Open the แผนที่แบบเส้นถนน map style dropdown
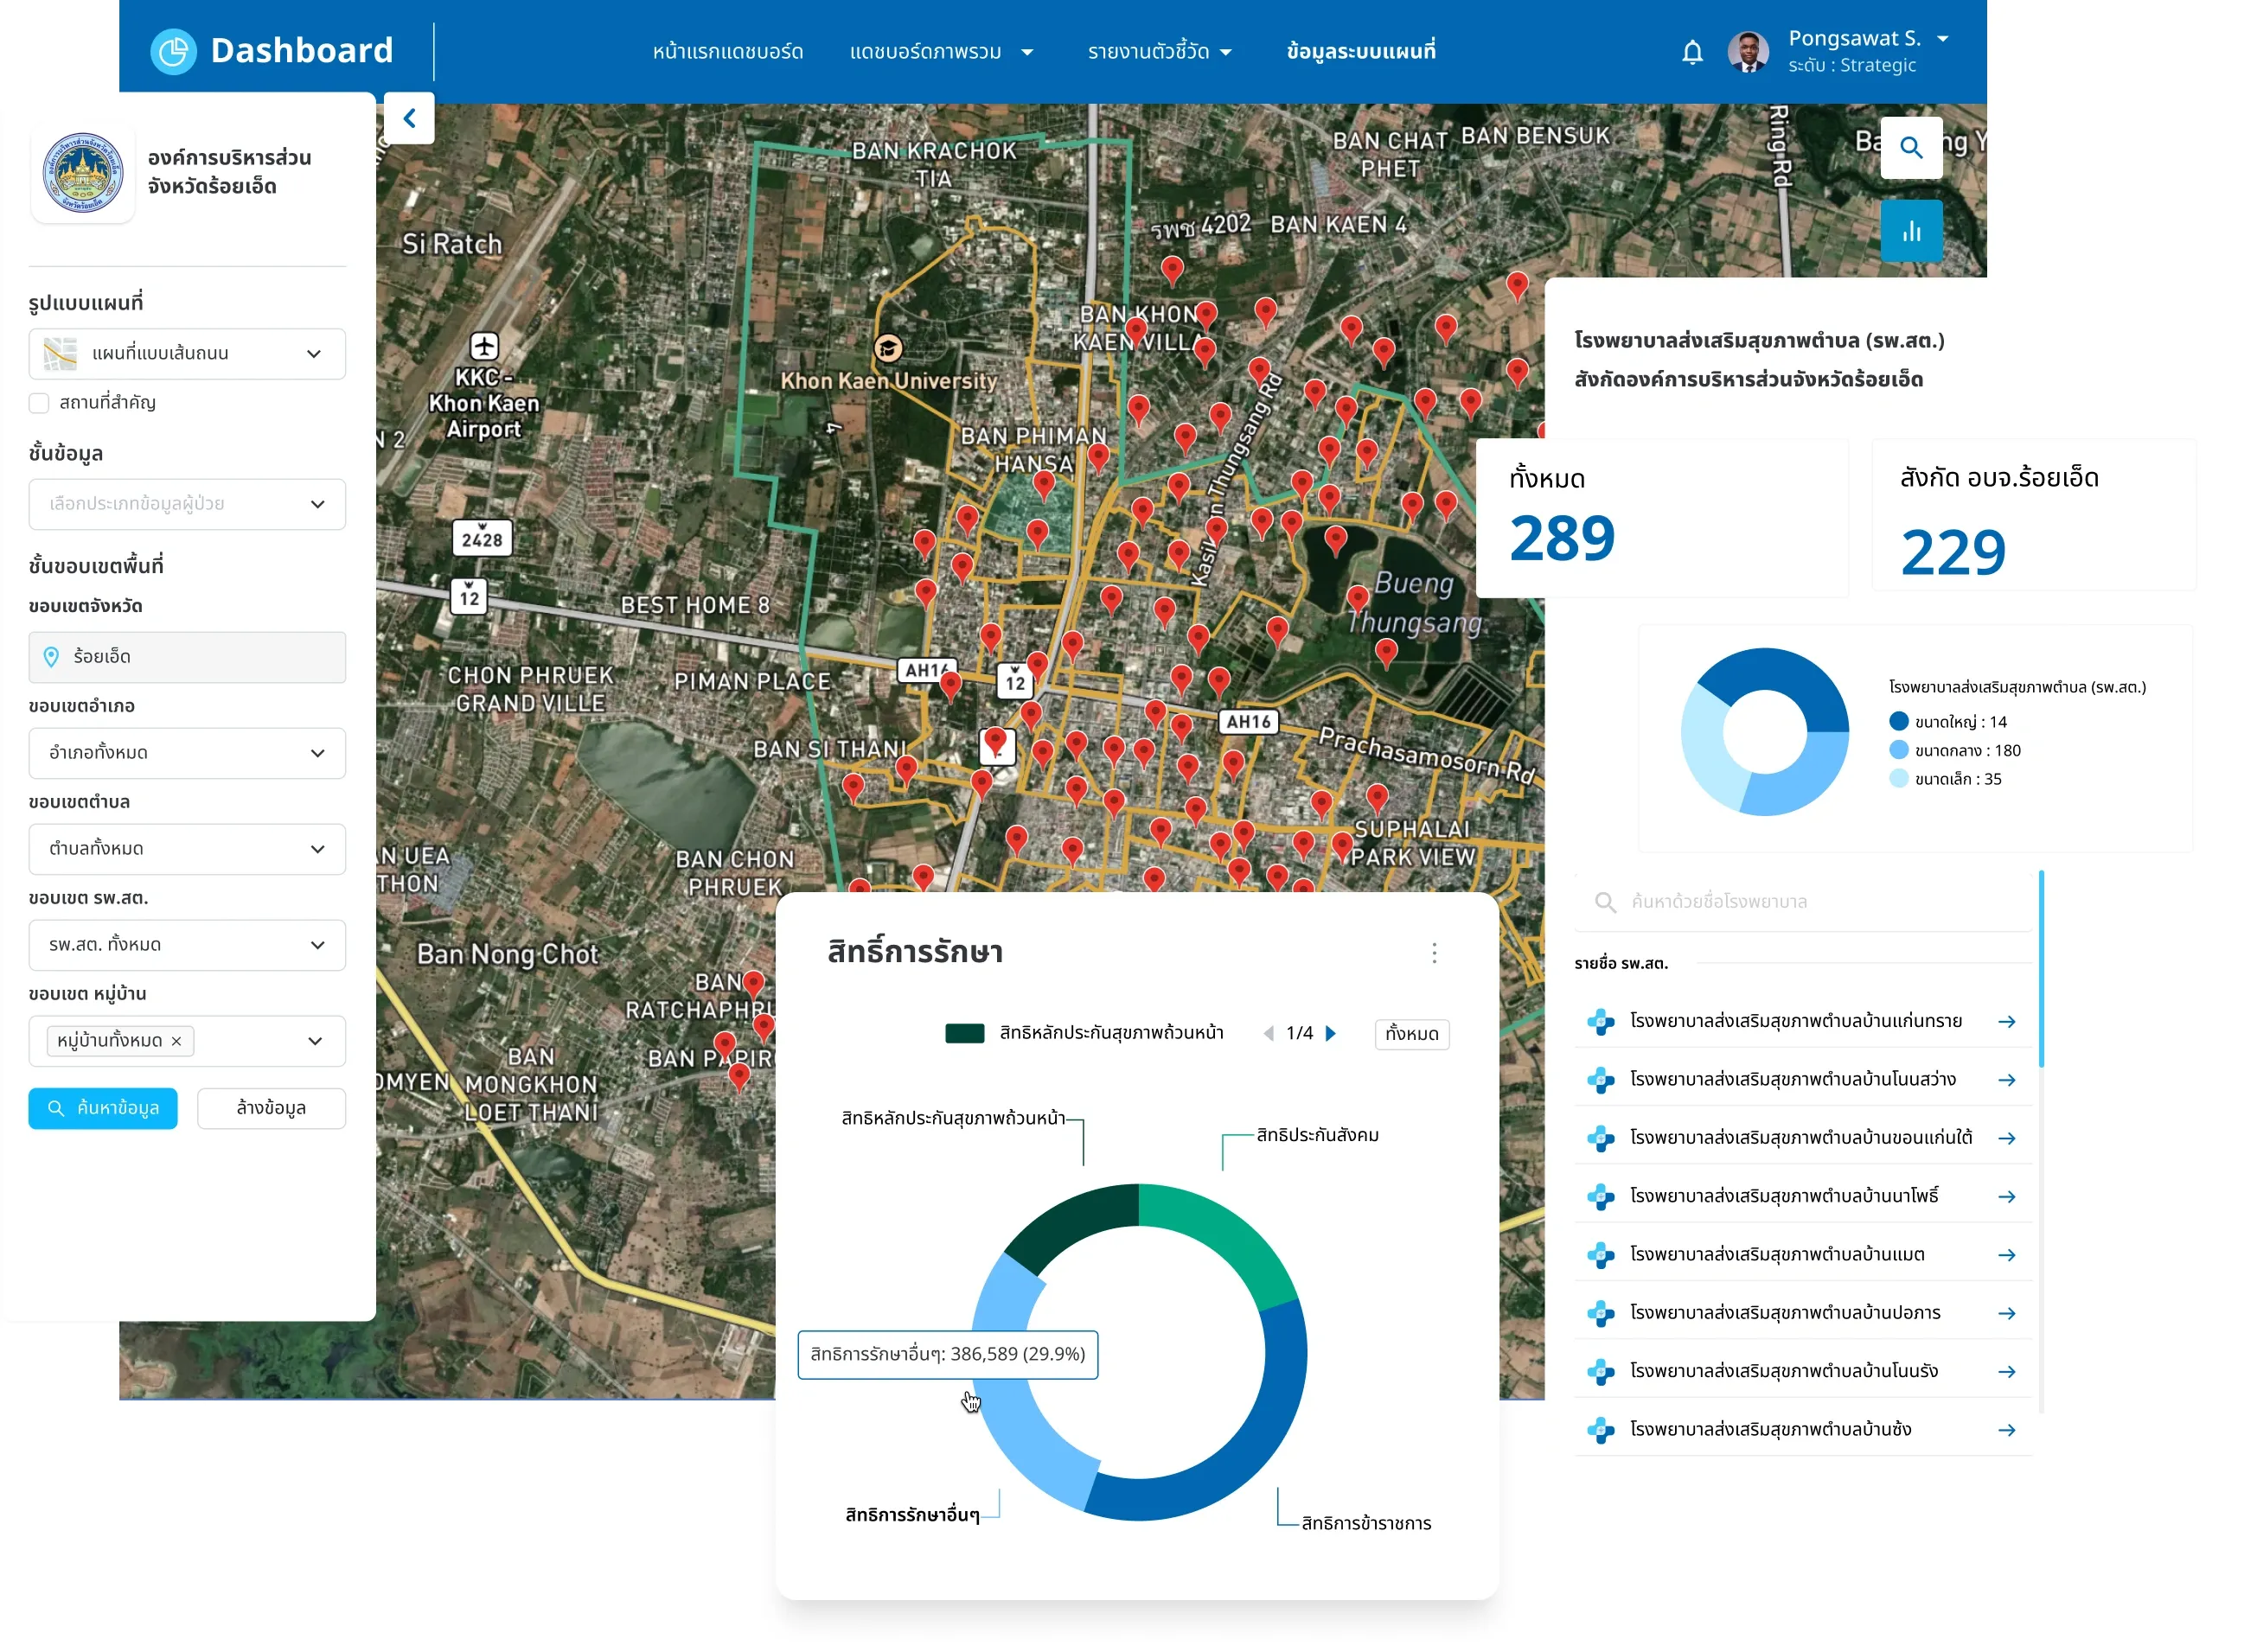 pyautogui.click(x=187, y=354)
